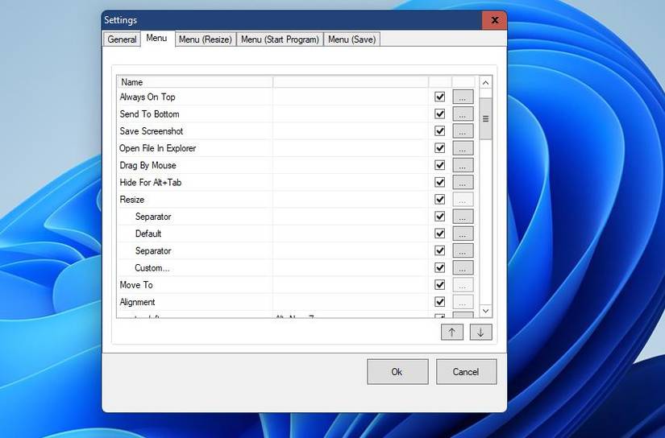Uncheck the Resize row checkbox

[440, 200]
